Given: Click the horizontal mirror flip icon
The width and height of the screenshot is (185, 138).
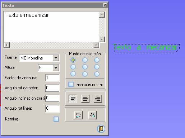Looking at the screenshot, I should click(x=92, y=115).
